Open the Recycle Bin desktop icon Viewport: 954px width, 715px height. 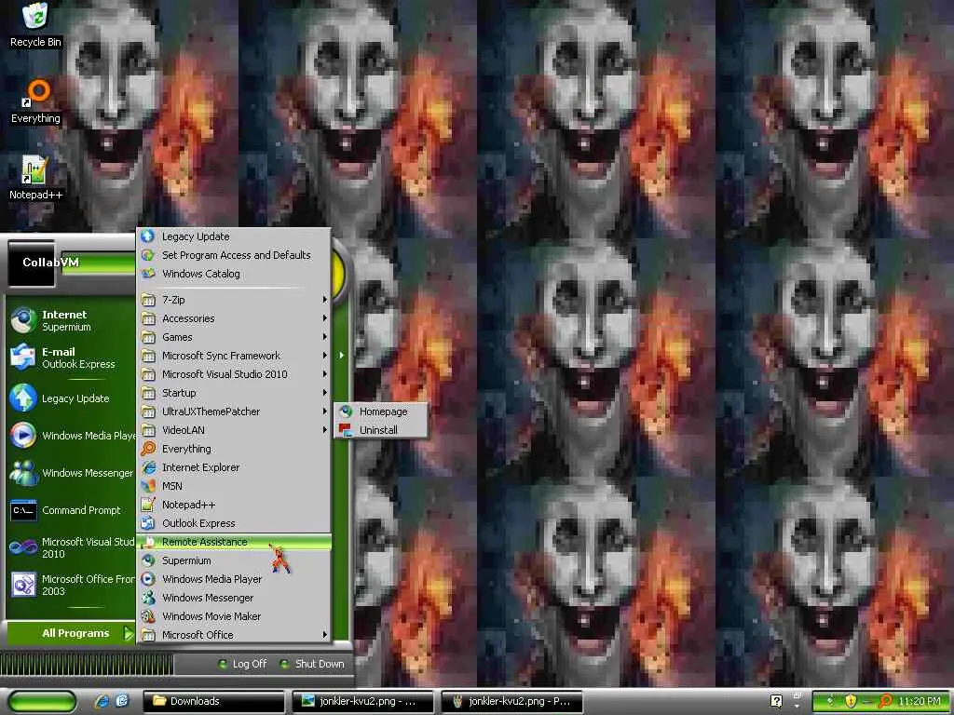[35, 24]
